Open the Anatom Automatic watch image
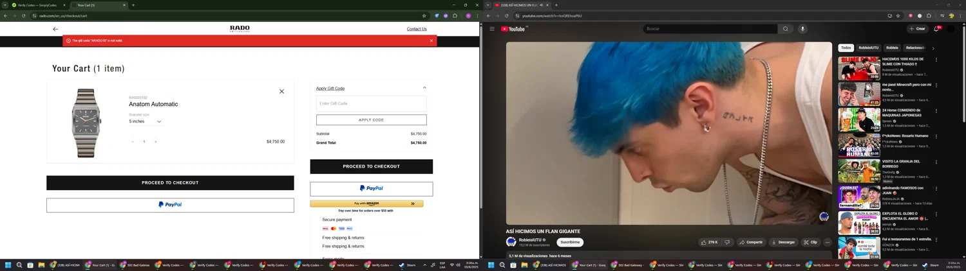This screenshot has height=271, width=966. (x=86, y=123)
